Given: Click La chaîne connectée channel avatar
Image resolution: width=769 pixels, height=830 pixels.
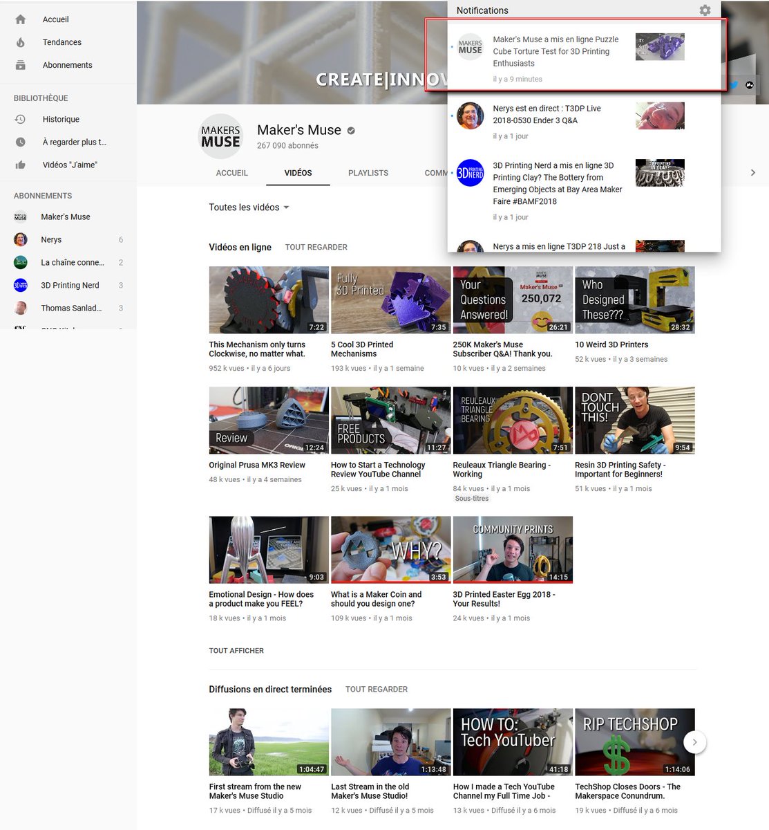Looking at the screenshot, I should 21,262.
